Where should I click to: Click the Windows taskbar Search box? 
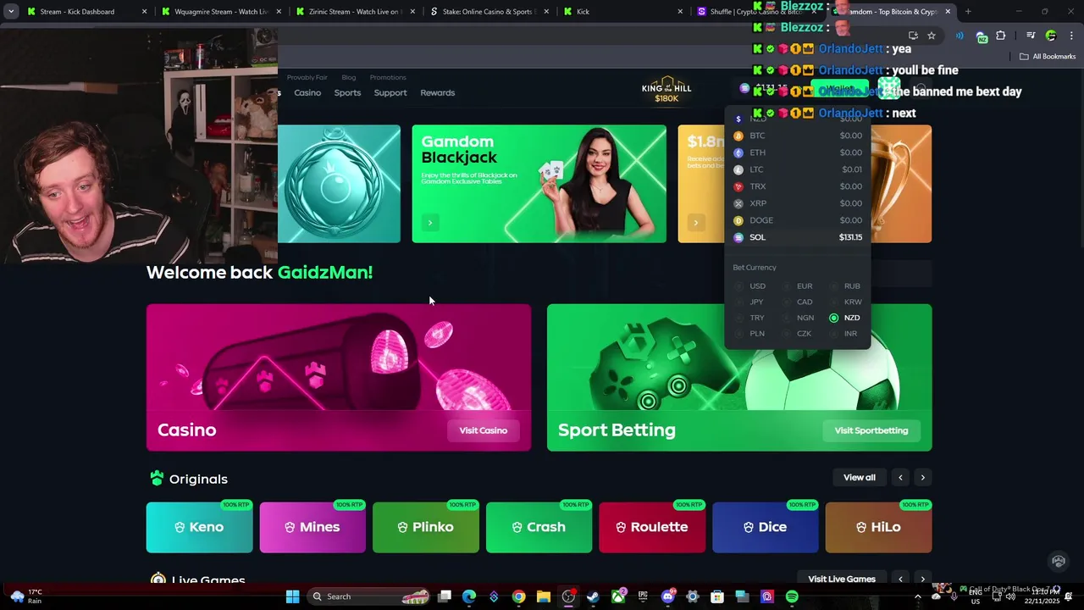[x=368, y=596]
